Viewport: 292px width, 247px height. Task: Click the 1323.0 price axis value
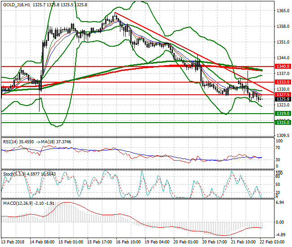[283, 105]
